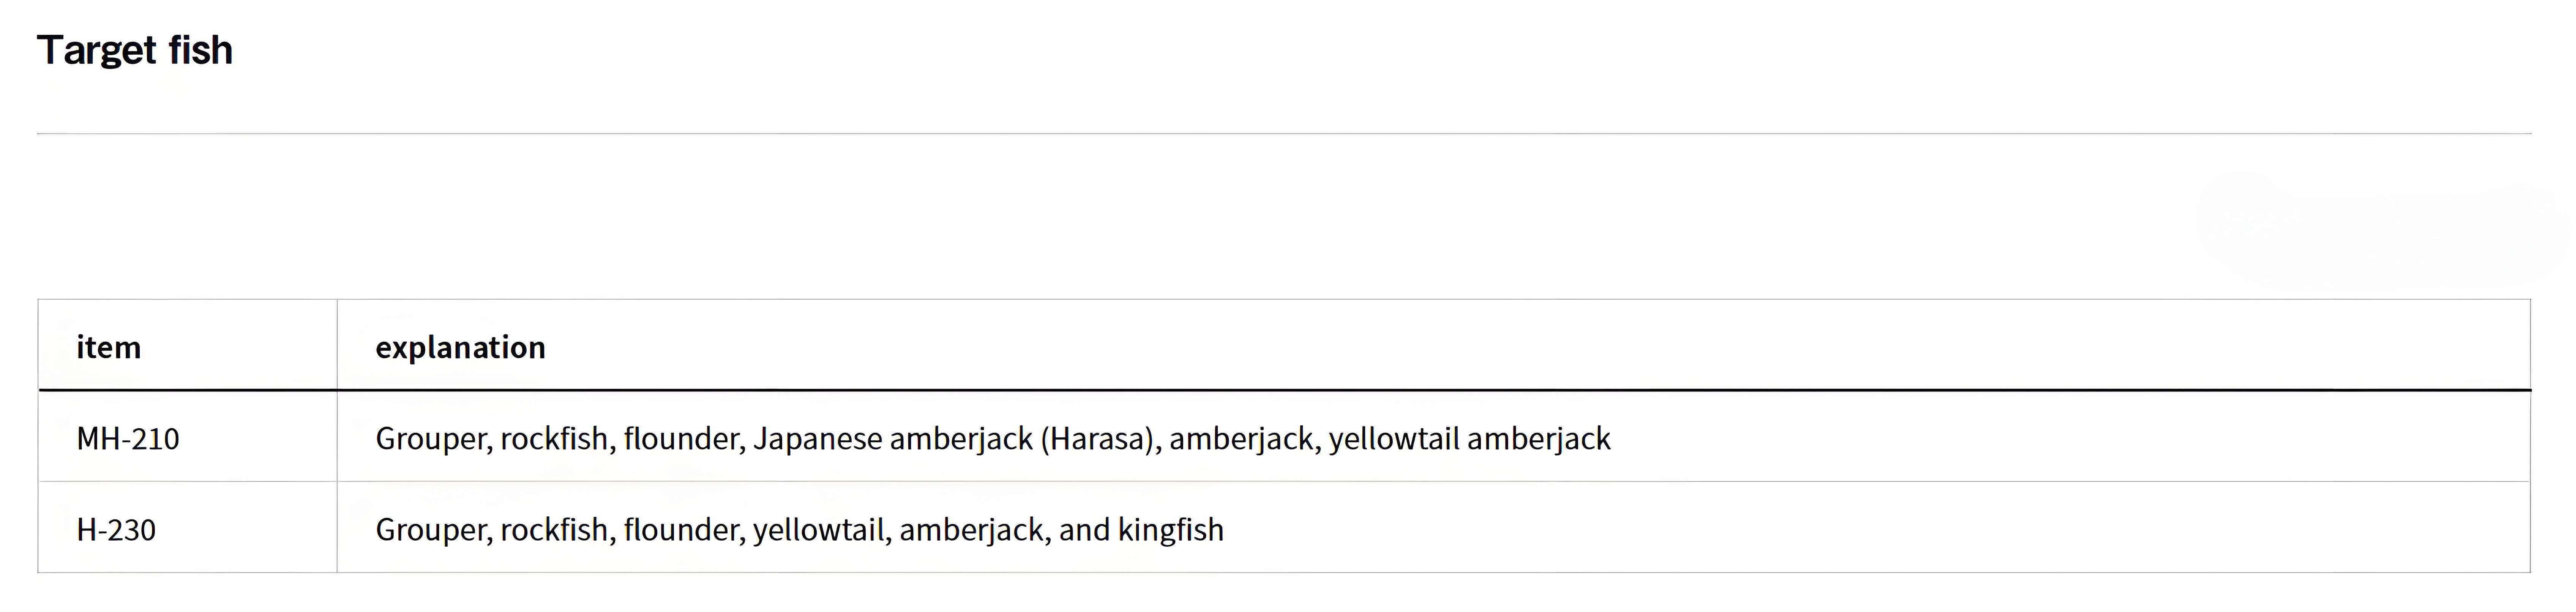This screenshot has height=612, width=2576.
Task: Click the "Target fish" heading
Action: point(135,51)
